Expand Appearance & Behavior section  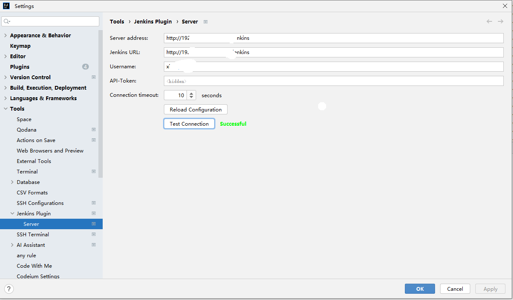point(5,35)
